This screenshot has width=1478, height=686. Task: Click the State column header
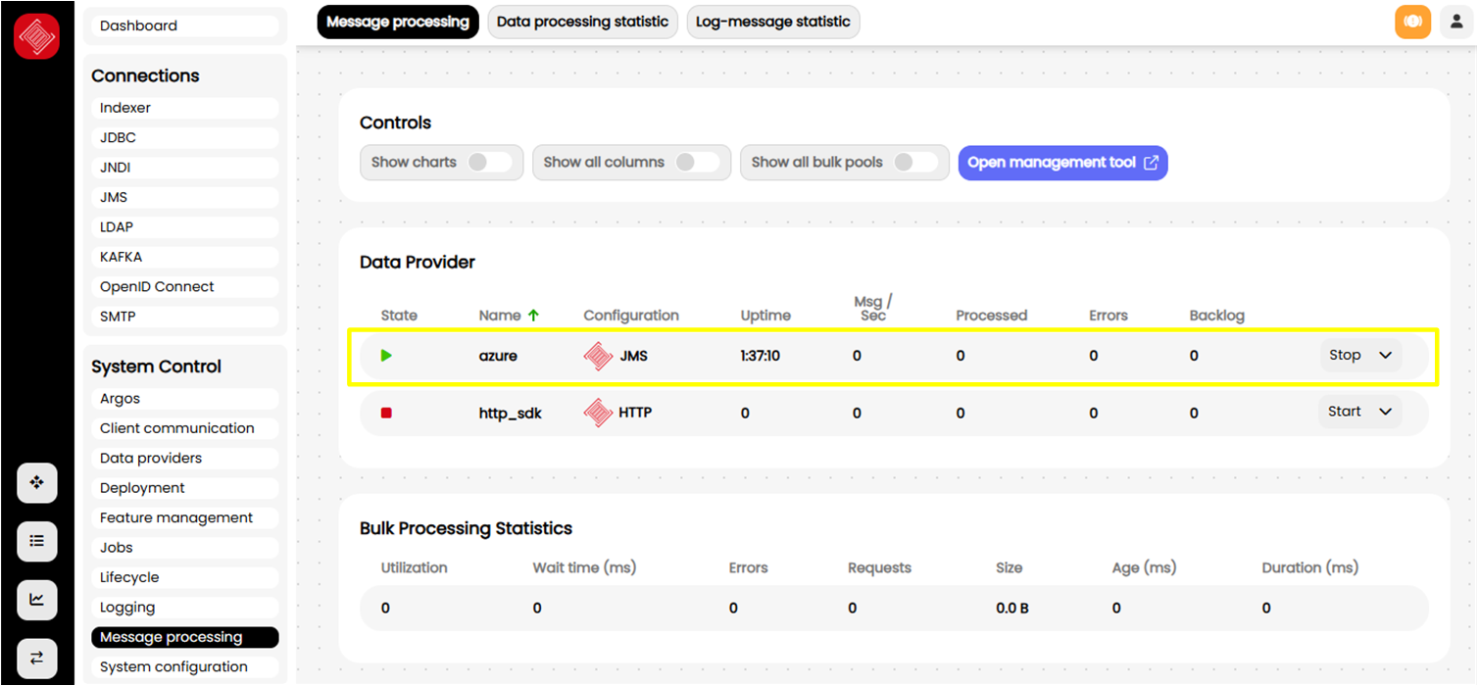pyautogui.click(x=399, y=316)
